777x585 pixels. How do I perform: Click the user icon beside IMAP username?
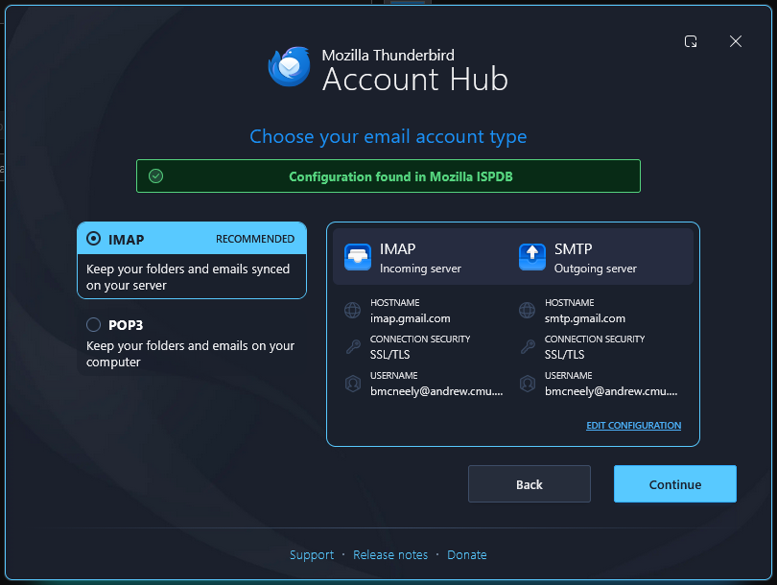(352, 384)
